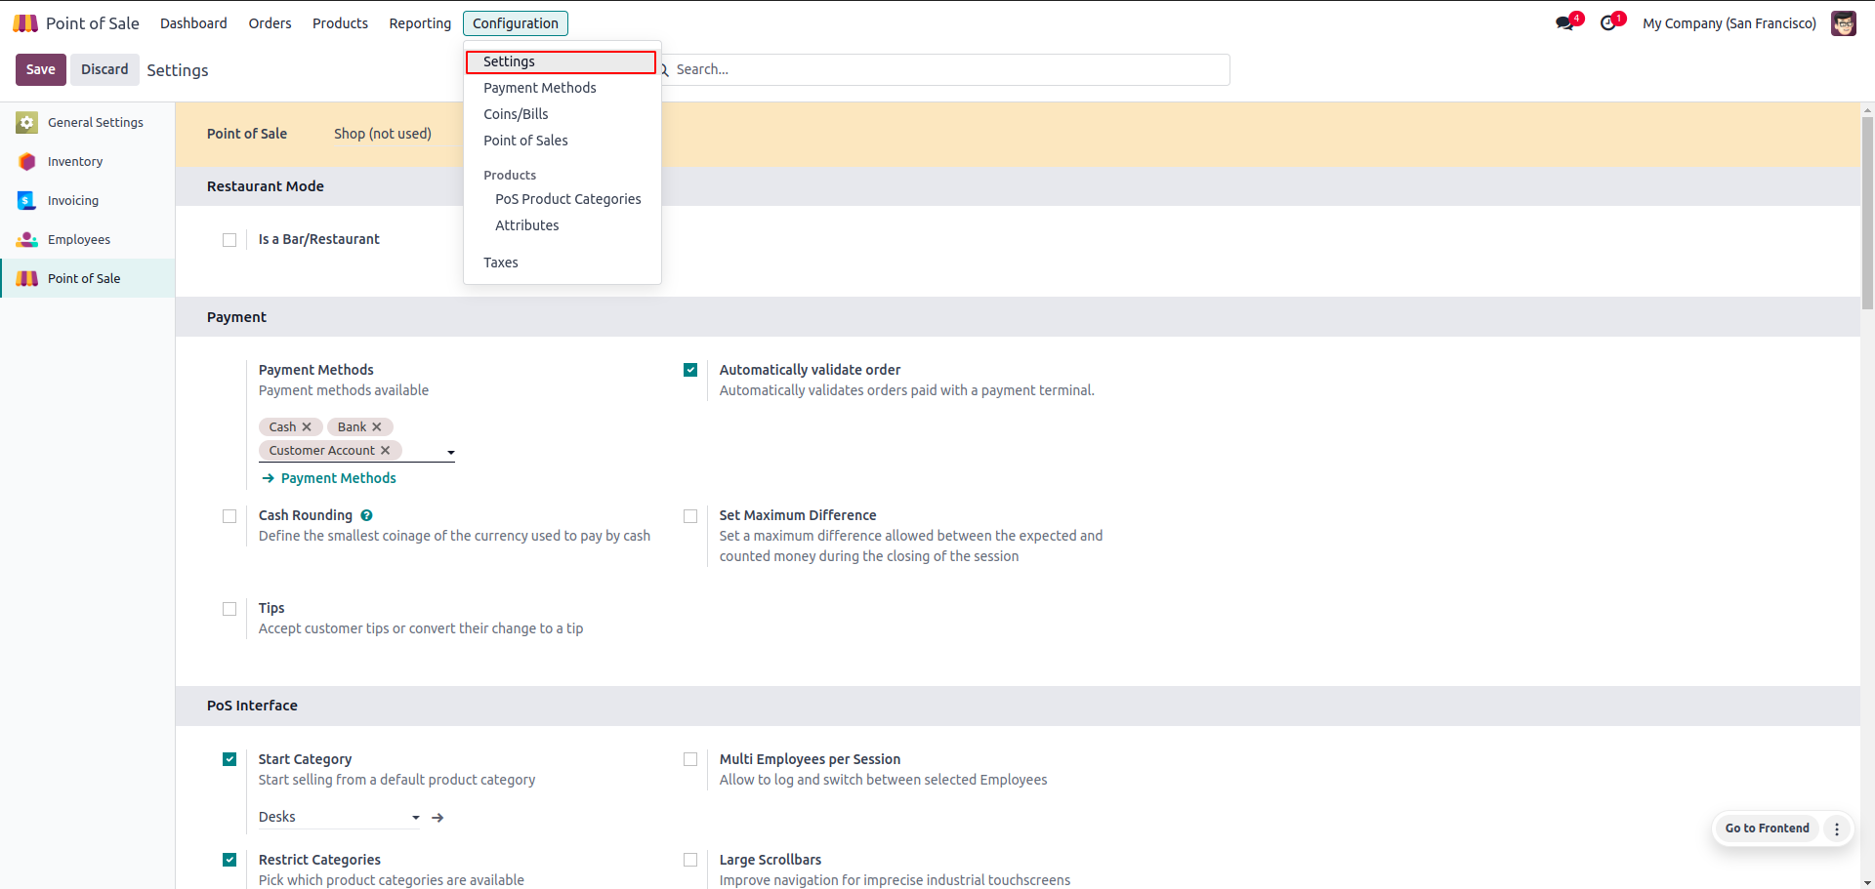This screenshot has width=1875, height=889.
Task: Click the user avatar in top bar
Action: point(1843,23)
